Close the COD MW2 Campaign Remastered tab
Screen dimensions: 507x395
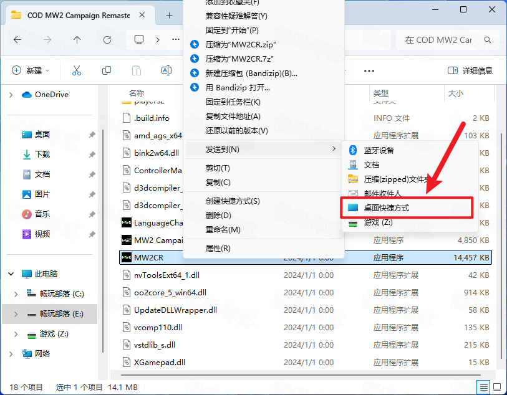[x=142, y=15]
